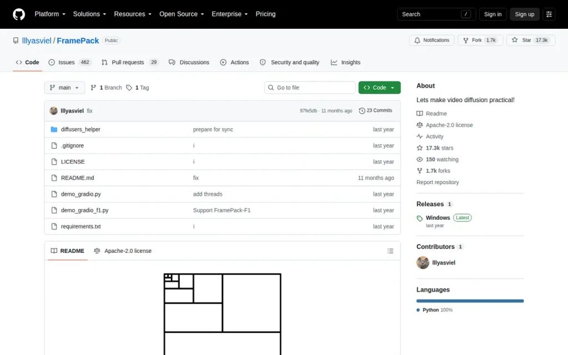Click the lllyasviel contributor avatar
Viewport: 568px width, 355px height.
pyautogui.click(x=423, y=262)
